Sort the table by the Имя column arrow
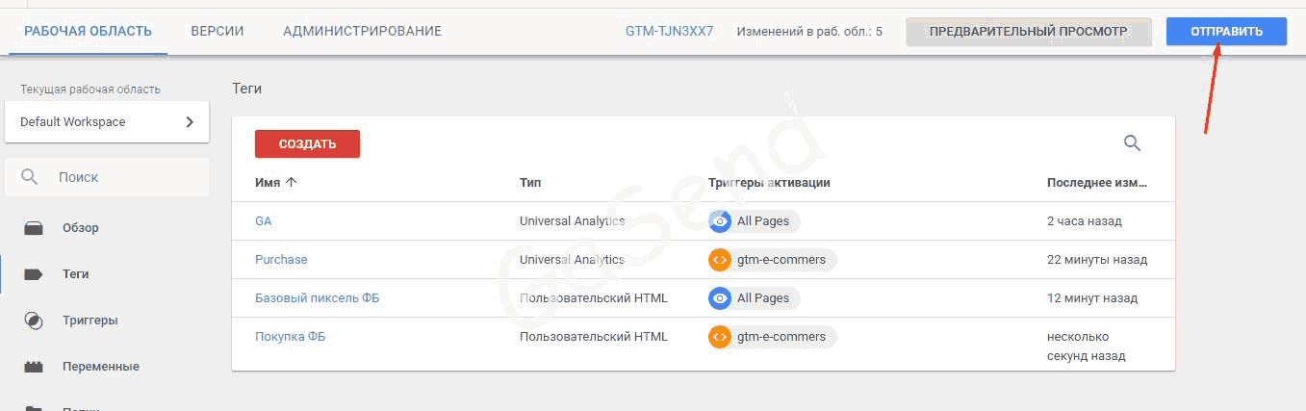The image size is (1306, 411). click(292, 183)
